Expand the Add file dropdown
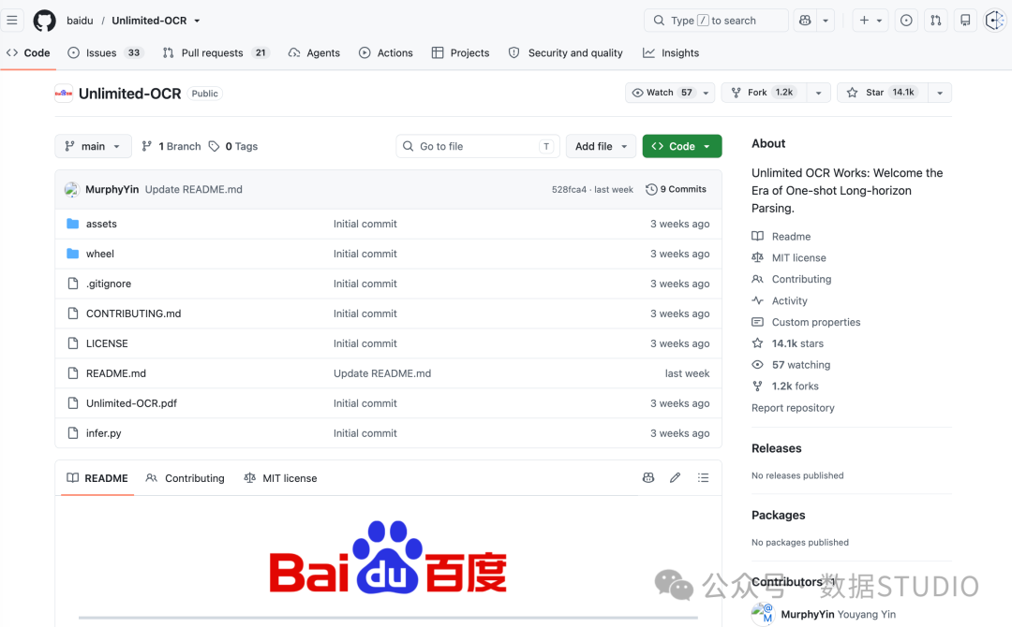 601,146
